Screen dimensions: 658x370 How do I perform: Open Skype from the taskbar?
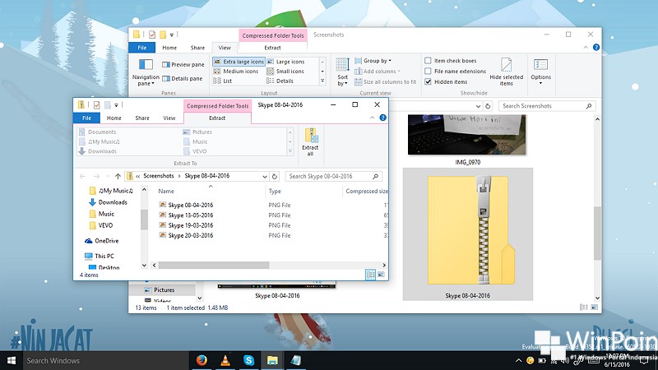[249, 360]
